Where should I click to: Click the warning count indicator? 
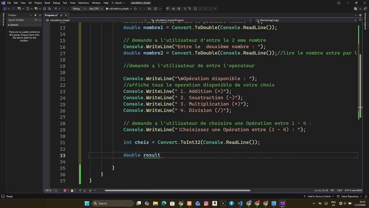click(73, 190)
